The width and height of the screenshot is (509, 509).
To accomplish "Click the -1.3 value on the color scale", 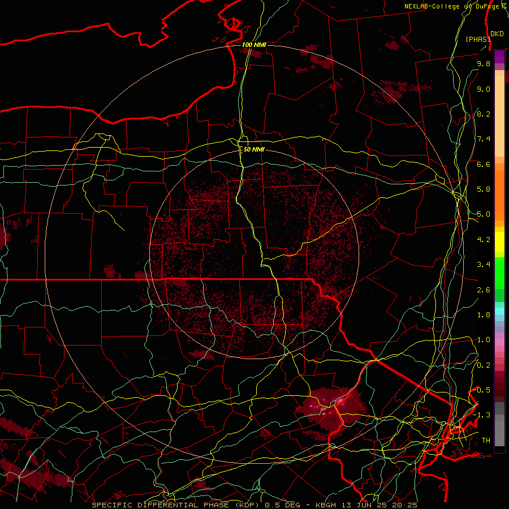I will 482,415.
